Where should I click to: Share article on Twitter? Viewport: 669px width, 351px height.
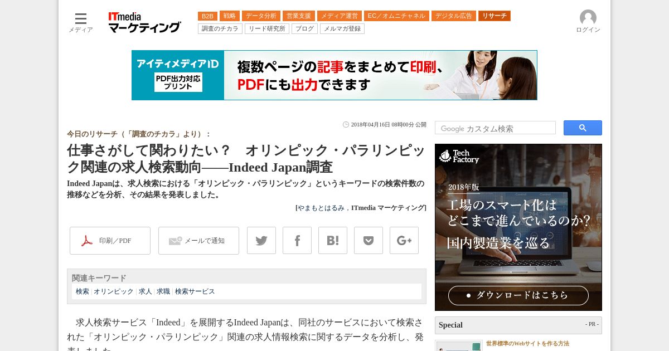(x=261, y=241)
